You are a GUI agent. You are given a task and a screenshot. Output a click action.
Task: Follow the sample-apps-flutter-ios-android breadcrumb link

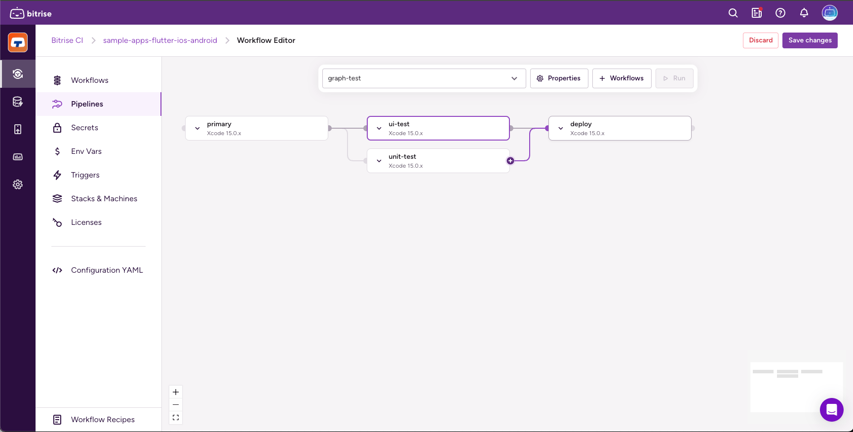pos(160,40)
